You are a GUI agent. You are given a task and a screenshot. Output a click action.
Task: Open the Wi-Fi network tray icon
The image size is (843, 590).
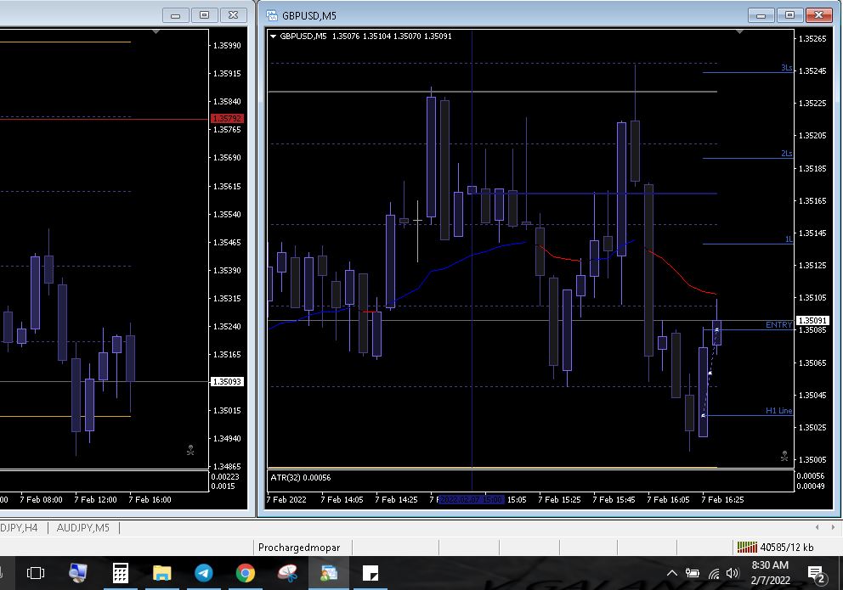coord(713,573)
